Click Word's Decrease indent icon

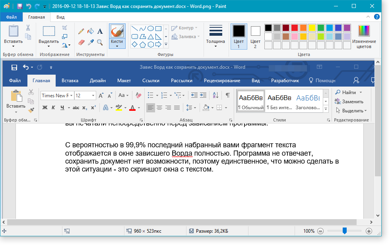(194, 95)
